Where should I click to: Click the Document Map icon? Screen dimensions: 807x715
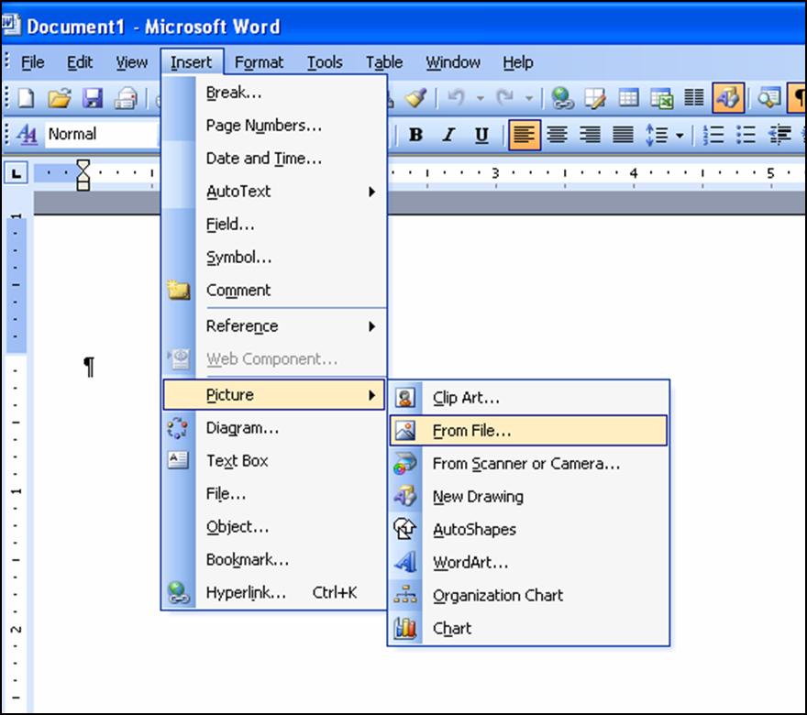(768, 98)
